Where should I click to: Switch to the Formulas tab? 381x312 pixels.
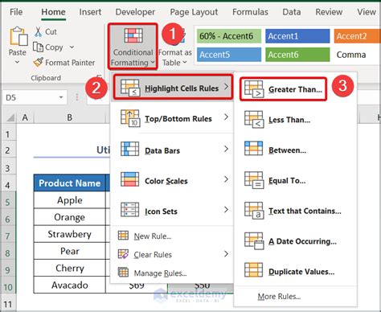(x=250, y=12)
